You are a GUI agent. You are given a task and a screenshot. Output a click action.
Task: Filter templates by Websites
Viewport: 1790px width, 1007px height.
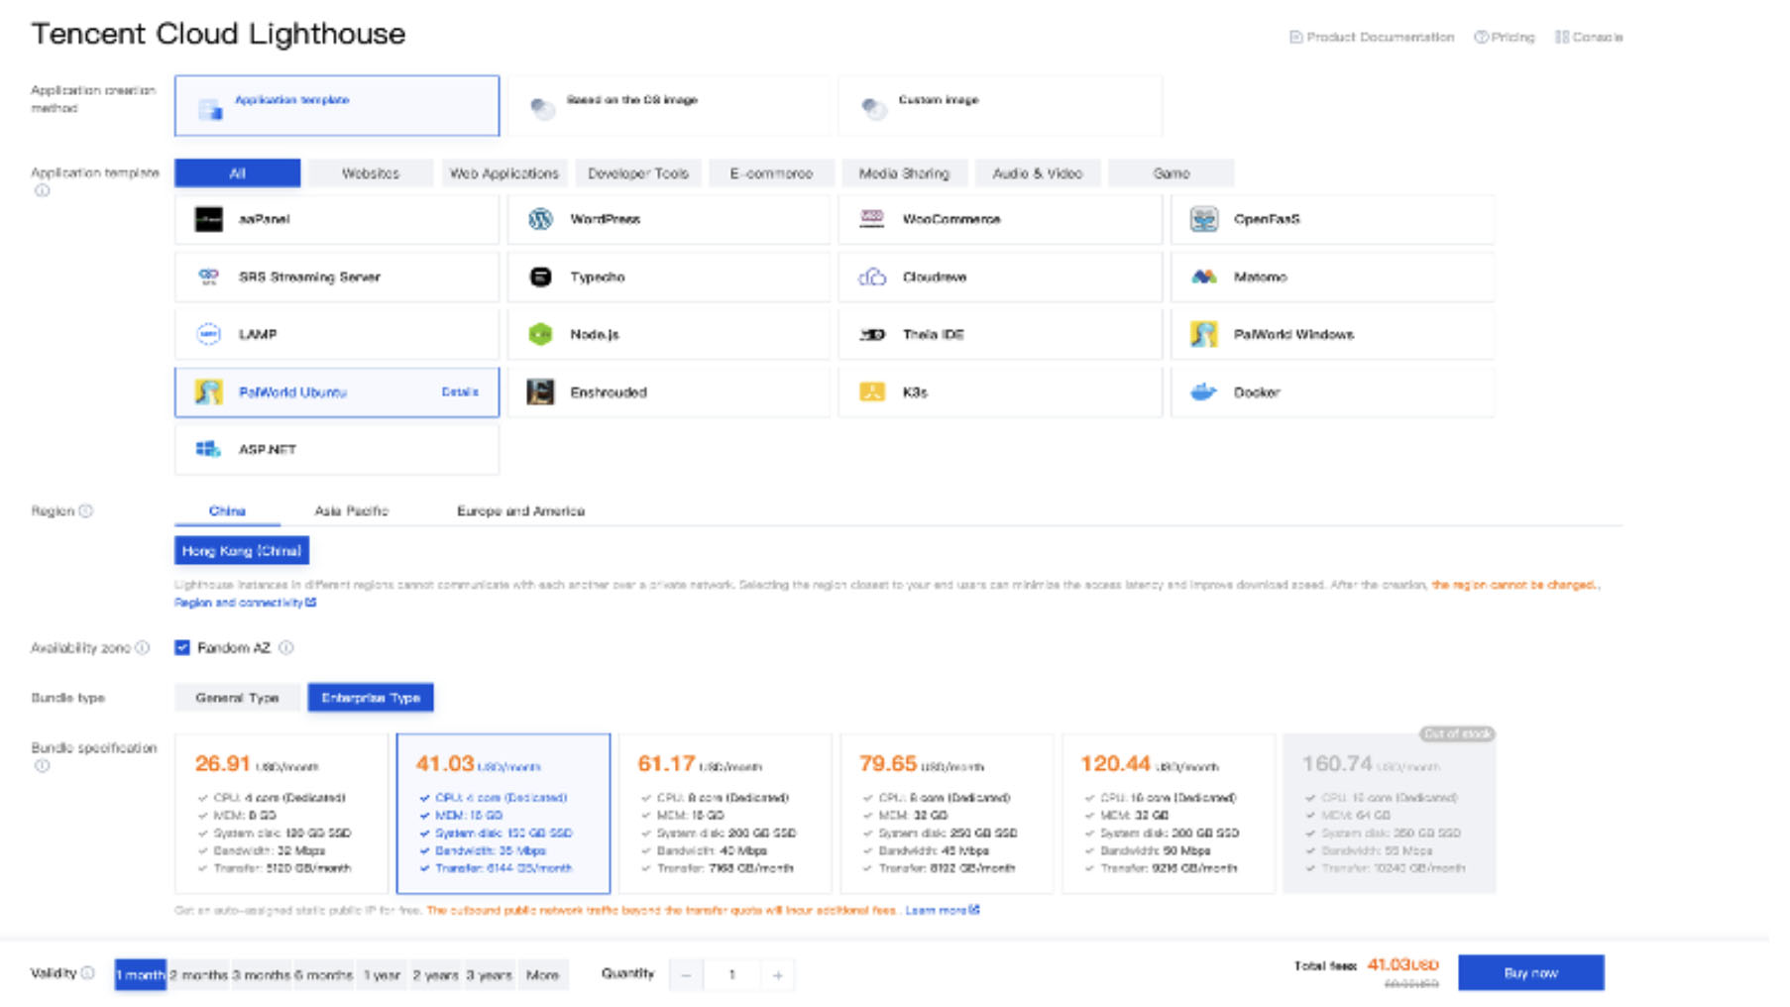click(371, 173)
